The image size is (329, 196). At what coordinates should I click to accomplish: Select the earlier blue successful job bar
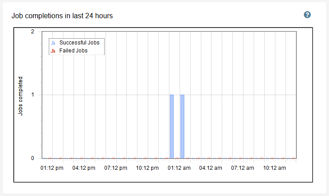click(172, 126)
